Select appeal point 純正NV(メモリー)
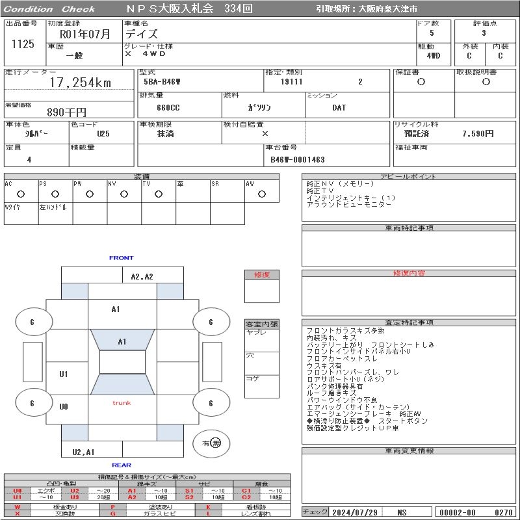 (x=340, y=183)
